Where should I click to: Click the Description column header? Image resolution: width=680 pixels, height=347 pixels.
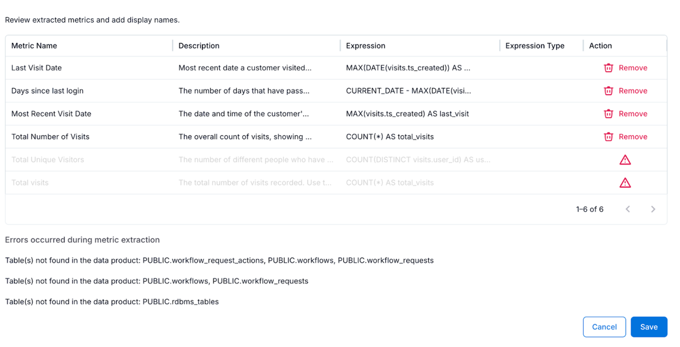199,46
